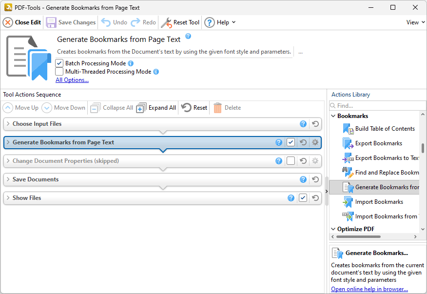Click the Move Down button
This screenshot has width=427, height=294.
coord(63,108)
